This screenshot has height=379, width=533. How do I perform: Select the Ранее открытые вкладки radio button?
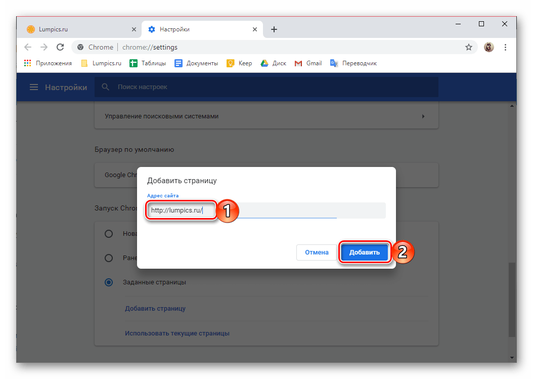109,258
